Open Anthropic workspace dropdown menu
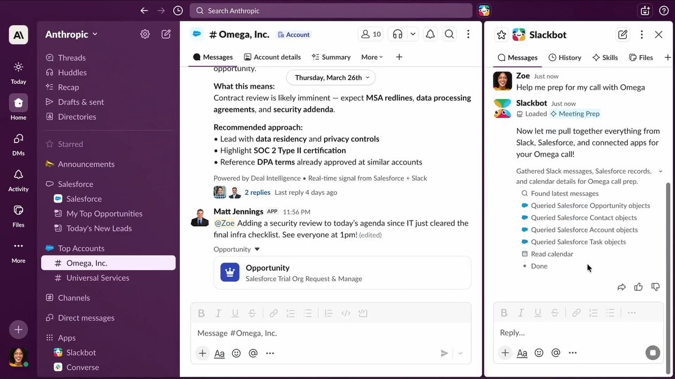 coord(71,34)
